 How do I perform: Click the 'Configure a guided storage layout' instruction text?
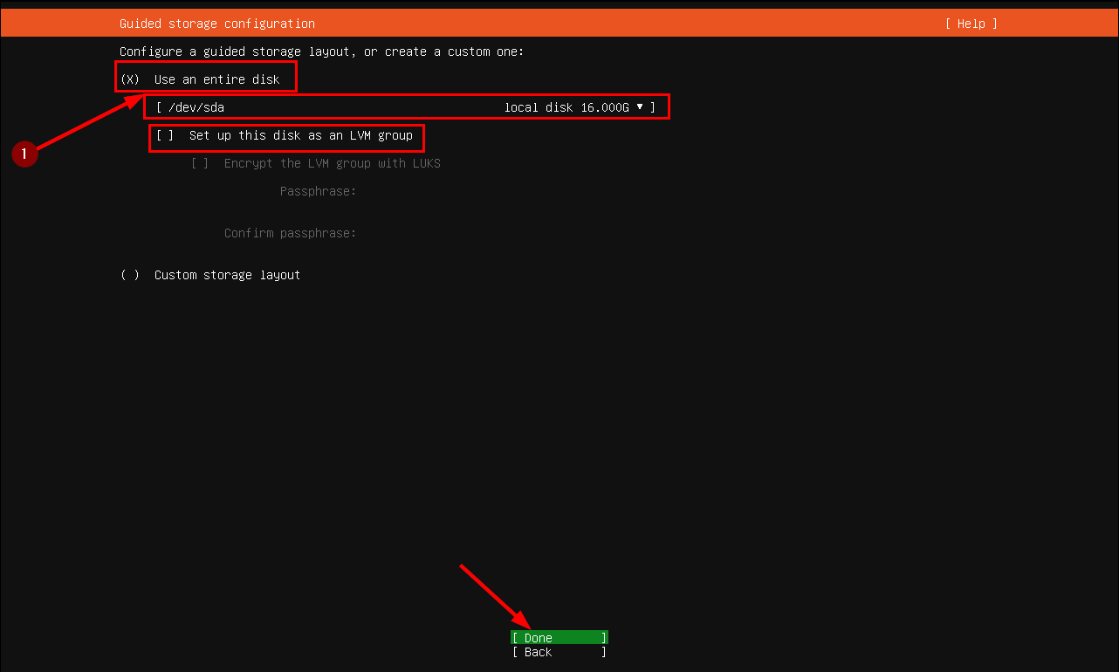pos(321,51)
